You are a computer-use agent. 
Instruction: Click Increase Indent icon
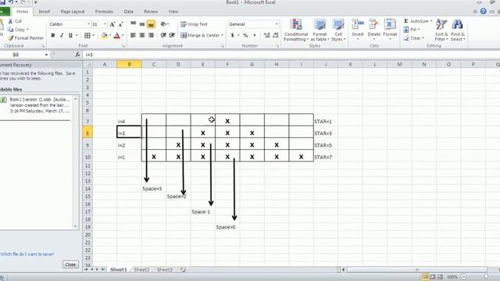[172, 35]
